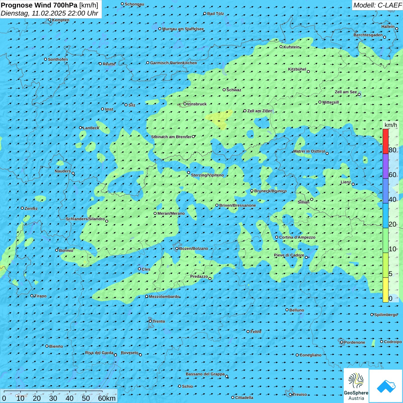This screenshot has height=403, width=403.
Task: Click the 'Matrei in Osttirol' label
Action: pos(309,151)
